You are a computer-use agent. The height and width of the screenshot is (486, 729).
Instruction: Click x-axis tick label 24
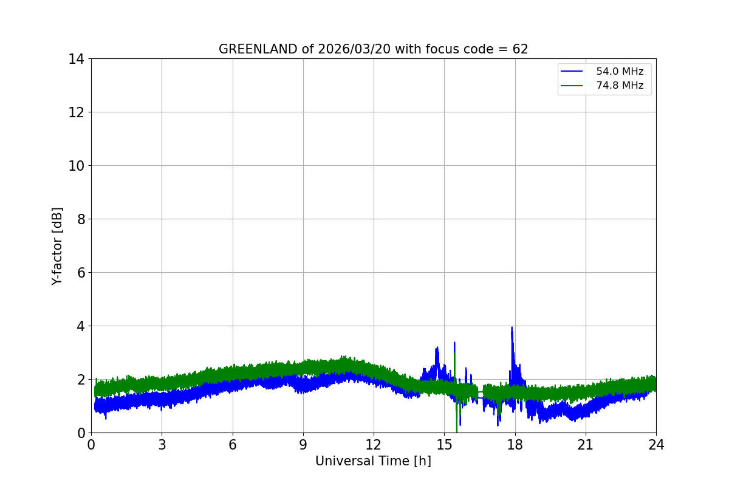pos(656,445)
